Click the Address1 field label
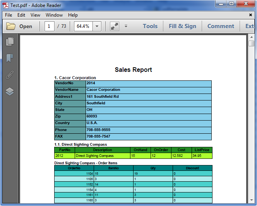This screenshot has width=257, height=206. [63, 96]
